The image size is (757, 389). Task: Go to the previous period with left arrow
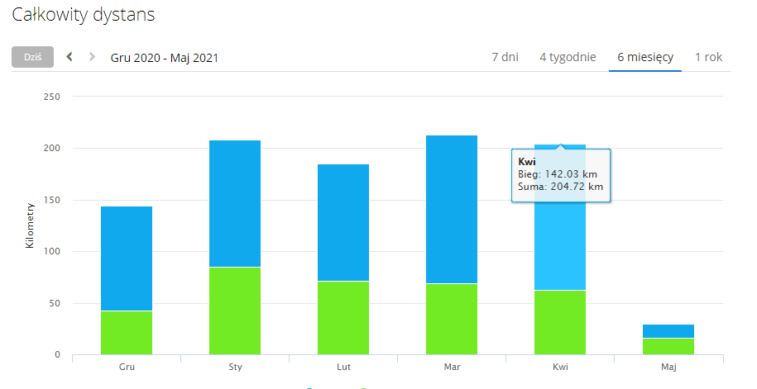(x=69, y=57)
